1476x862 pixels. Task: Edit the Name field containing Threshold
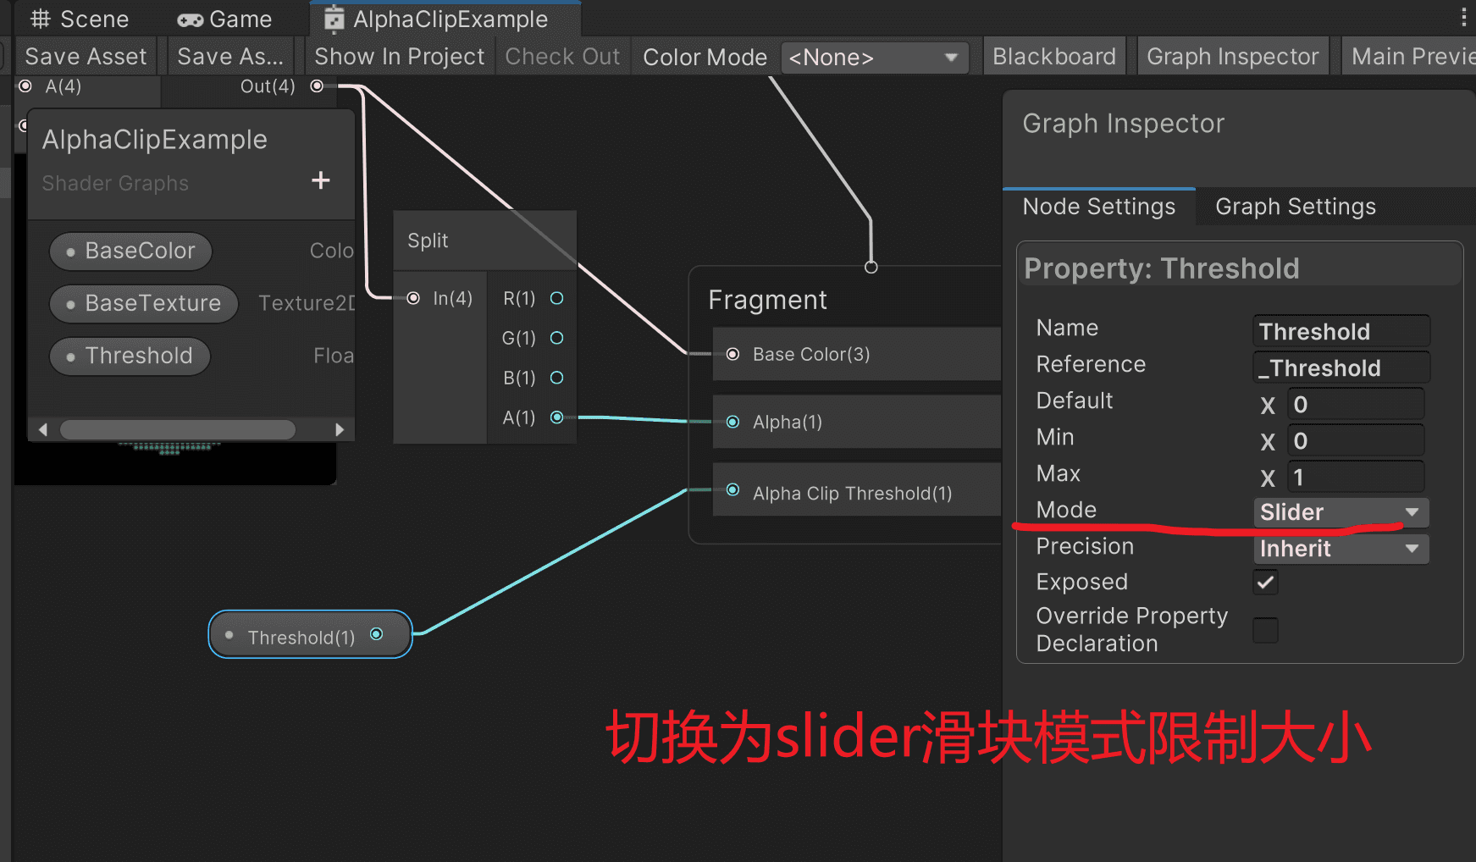[1341, 331]
